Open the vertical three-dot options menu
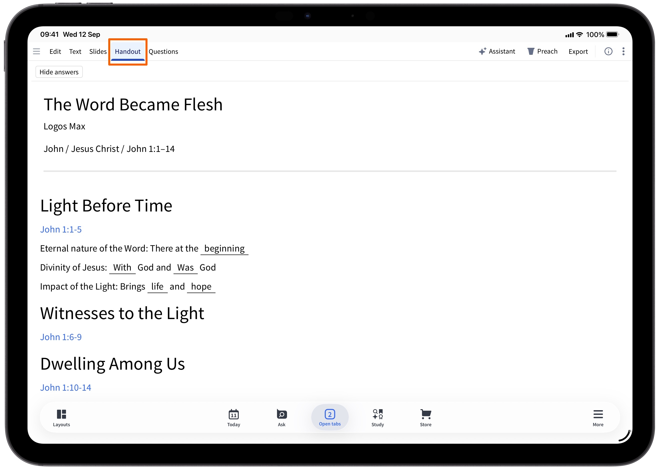This screenshot has height=470, width=660. (x=623, y=51)
